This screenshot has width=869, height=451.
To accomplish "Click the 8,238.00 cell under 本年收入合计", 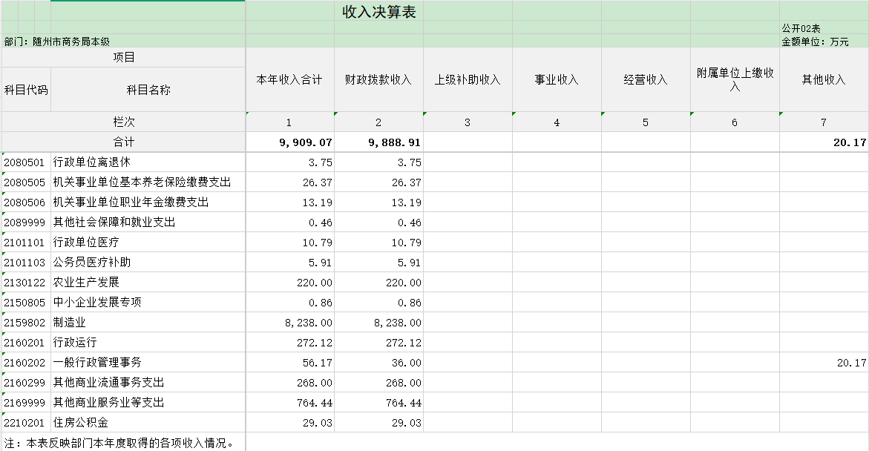I will (290, 323).
